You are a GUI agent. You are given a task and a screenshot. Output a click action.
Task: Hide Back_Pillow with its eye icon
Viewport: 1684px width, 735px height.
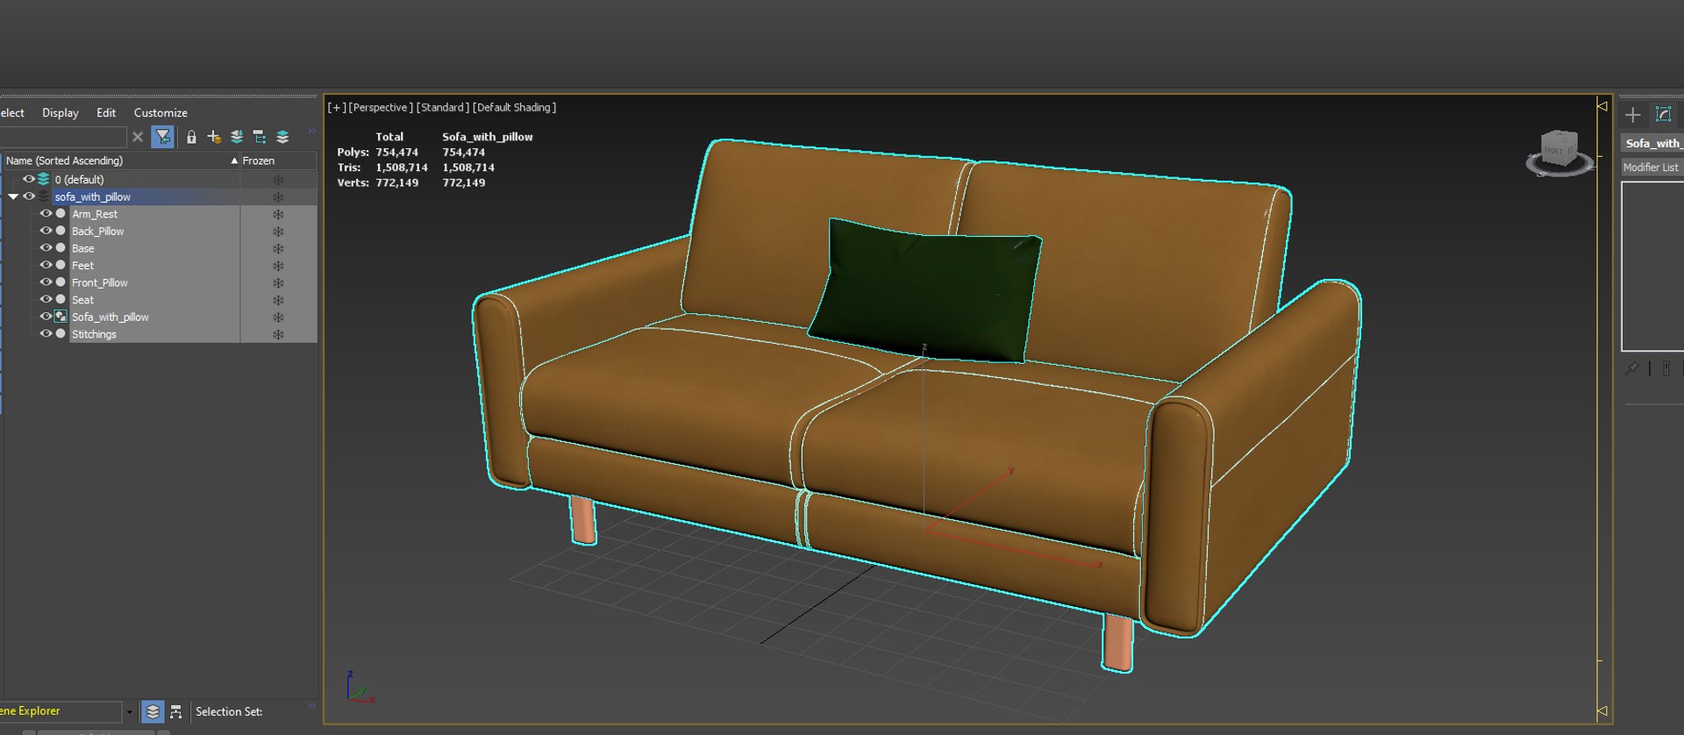click(x=46, y=231)
